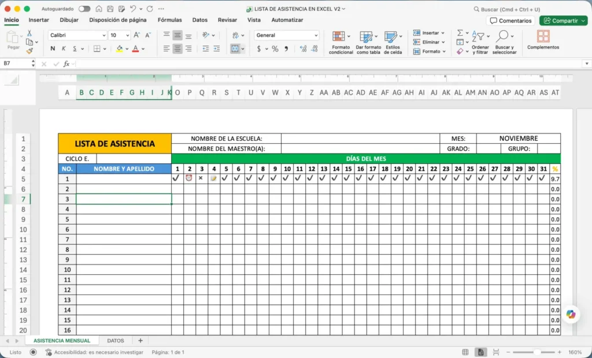Open the document title dropdown chevron
Image resolution: width=592 pixels, height=358 pixels.
click(x=343, y=9)
